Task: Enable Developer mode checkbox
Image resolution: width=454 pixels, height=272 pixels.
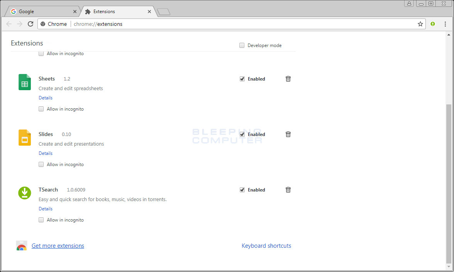Action: [x=242, y=45]
